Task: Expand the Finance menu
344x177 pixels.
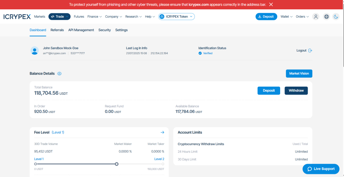Action: [94, 17]
